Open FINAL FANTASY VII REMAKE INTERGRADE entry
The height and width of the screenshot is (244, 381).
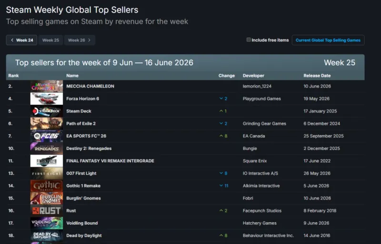click(110, 161)
